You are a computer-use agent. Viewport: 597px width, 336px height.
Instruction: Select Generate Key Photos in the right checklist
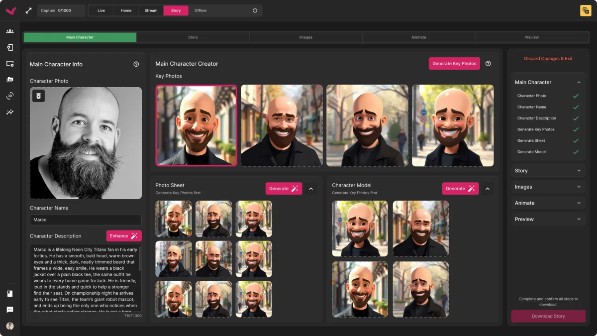pyautogui.click(x=536, y=129)
